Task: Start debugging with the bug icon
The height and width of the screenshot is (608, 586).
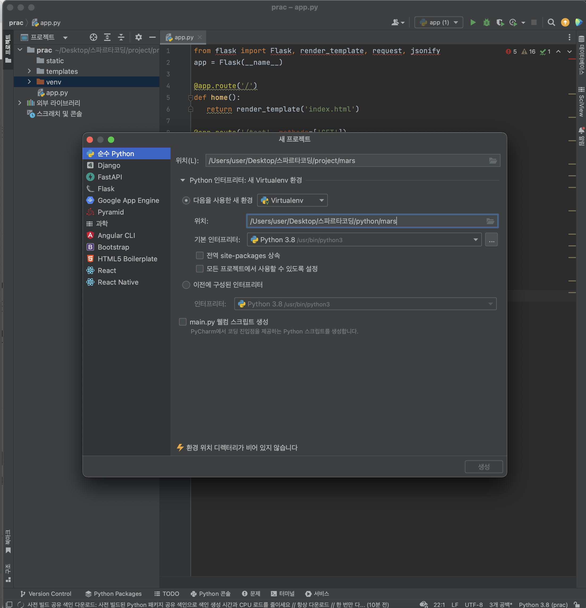Action: pyautogui.click(x=486, y=22)
